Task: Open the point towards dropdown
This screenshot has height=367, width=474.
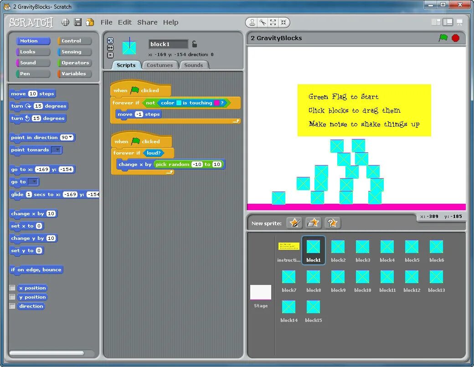Action: coord(56,150)
